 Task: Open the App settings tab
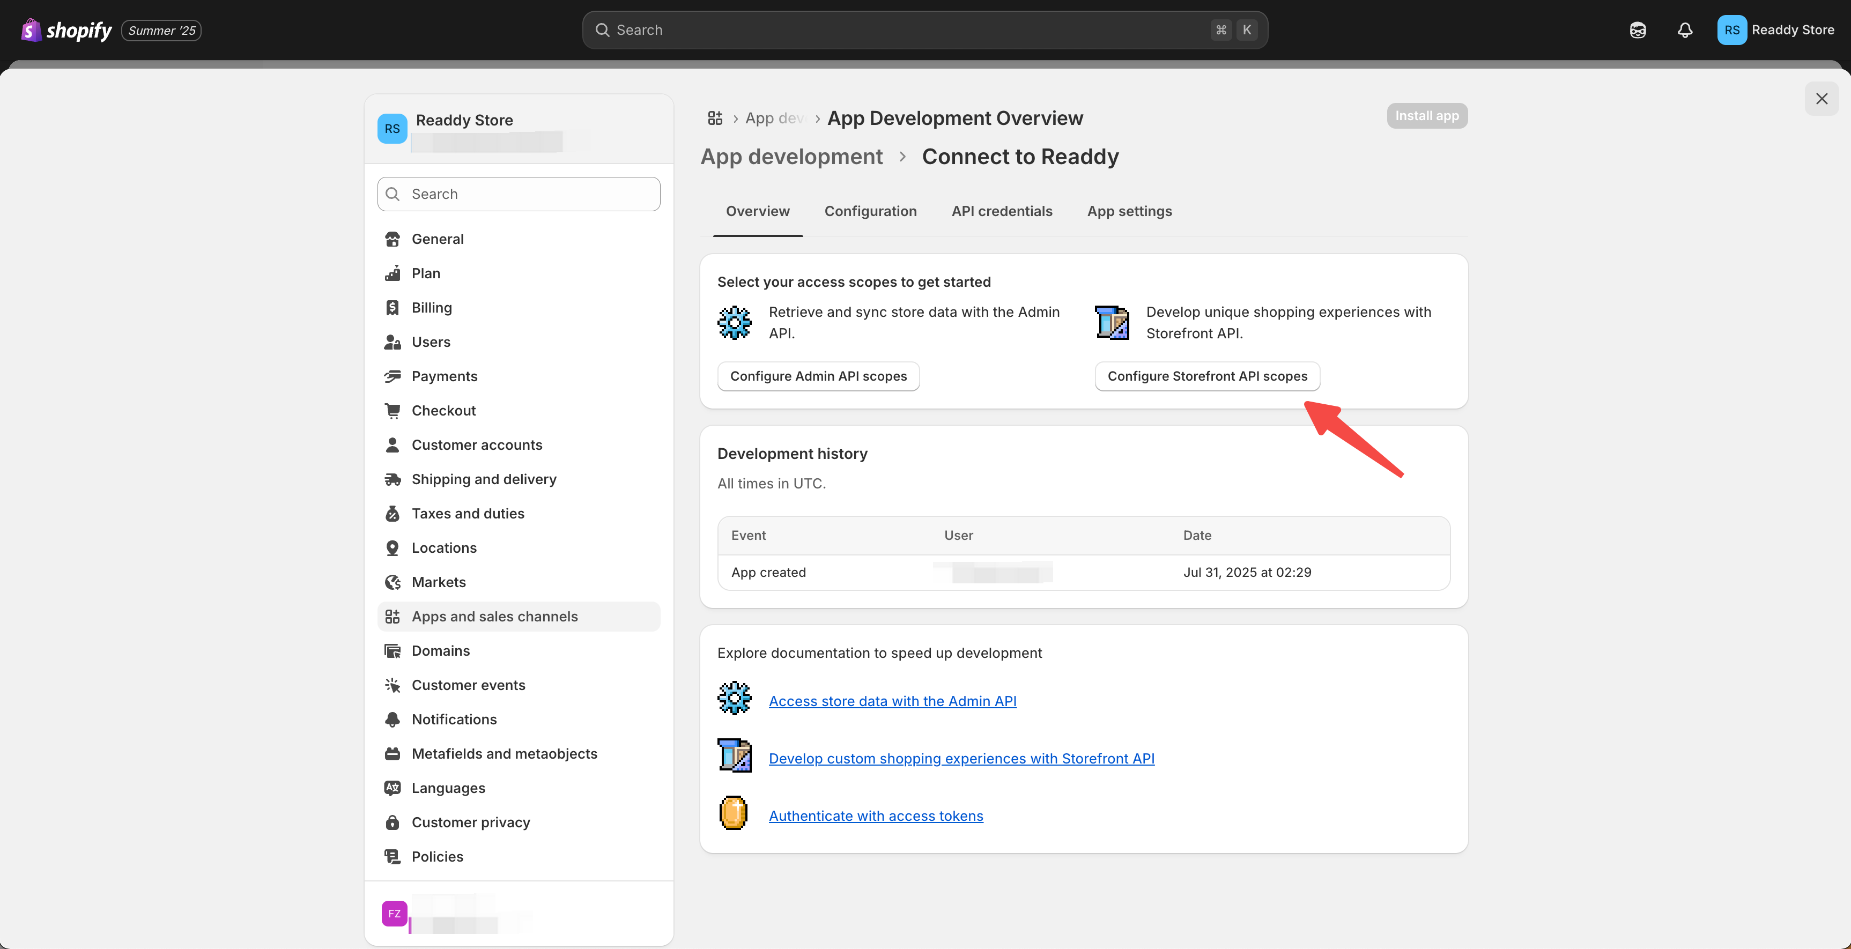pyautogui.click(x=1129, y=211)
